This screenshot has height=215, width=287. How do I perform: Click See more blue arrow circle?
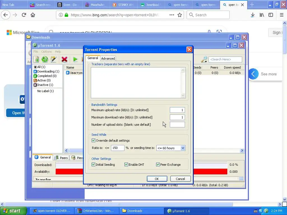253,74
